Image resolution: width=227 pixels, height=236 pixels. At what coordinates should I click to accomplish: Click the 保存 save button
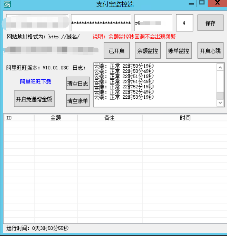[x=210, y=23]
